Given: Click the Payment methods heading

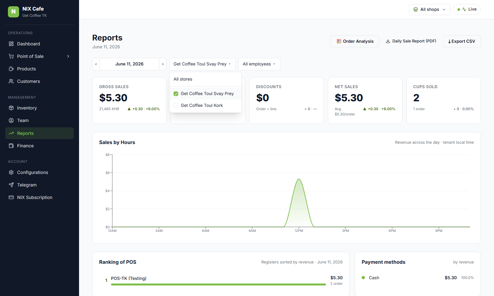Looking at the screenshot, I should click(x=383, y=262).
